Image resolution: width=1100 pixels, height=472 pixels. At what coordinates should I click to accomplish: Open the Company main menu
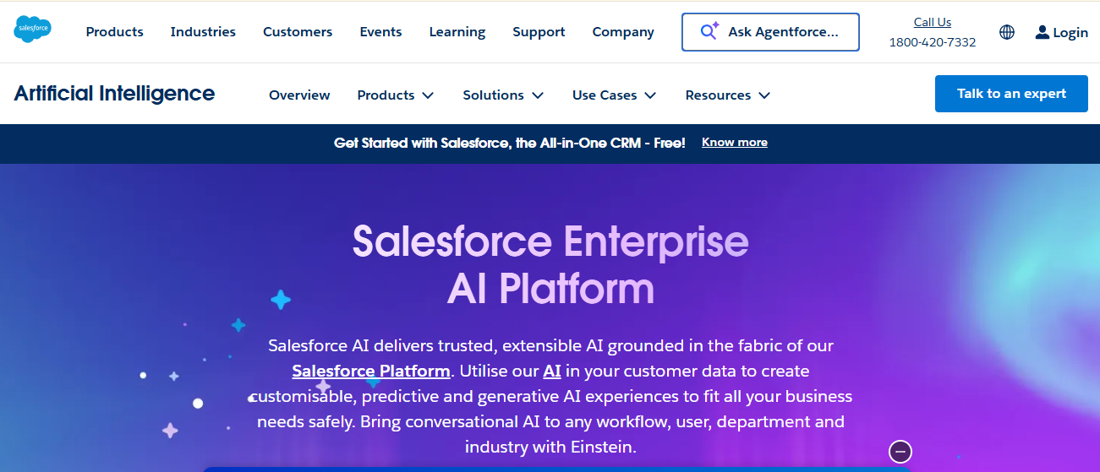coord(623,32)
